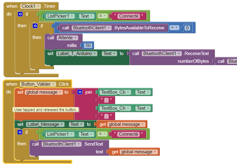Open the mutator gear on the nested if with BytesAvailableToReceive

pyautogui.click(x=35, y=26)
